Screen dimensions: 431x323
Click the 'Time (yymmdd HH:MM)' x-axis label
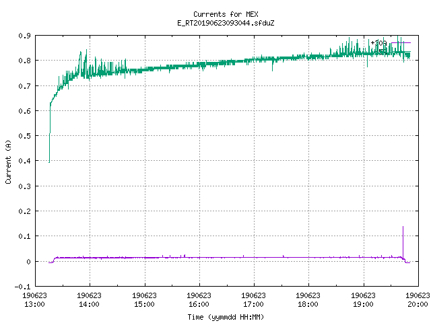[x=226, y=317]
